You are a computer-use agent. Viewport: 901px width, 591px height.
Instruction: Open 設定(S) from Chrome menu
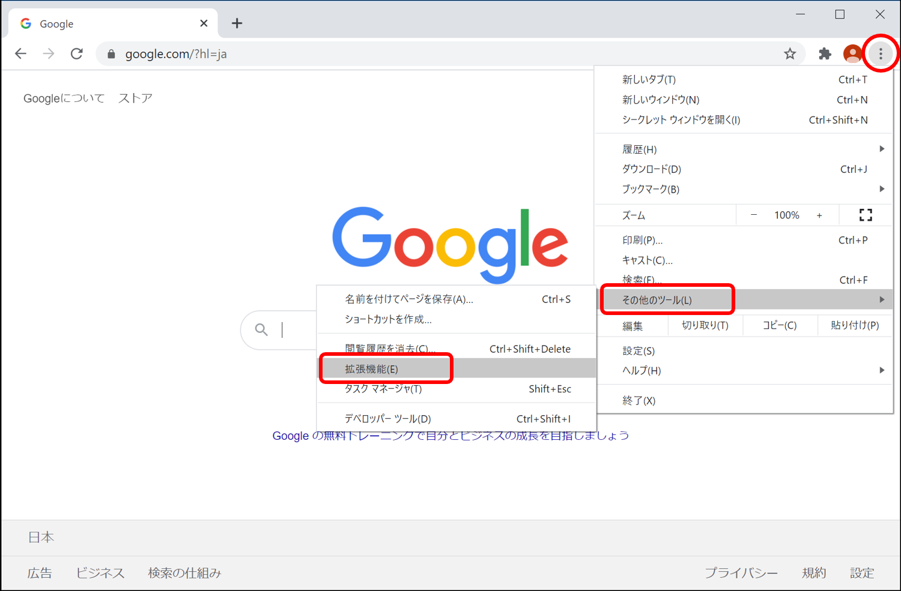point(745,350)
